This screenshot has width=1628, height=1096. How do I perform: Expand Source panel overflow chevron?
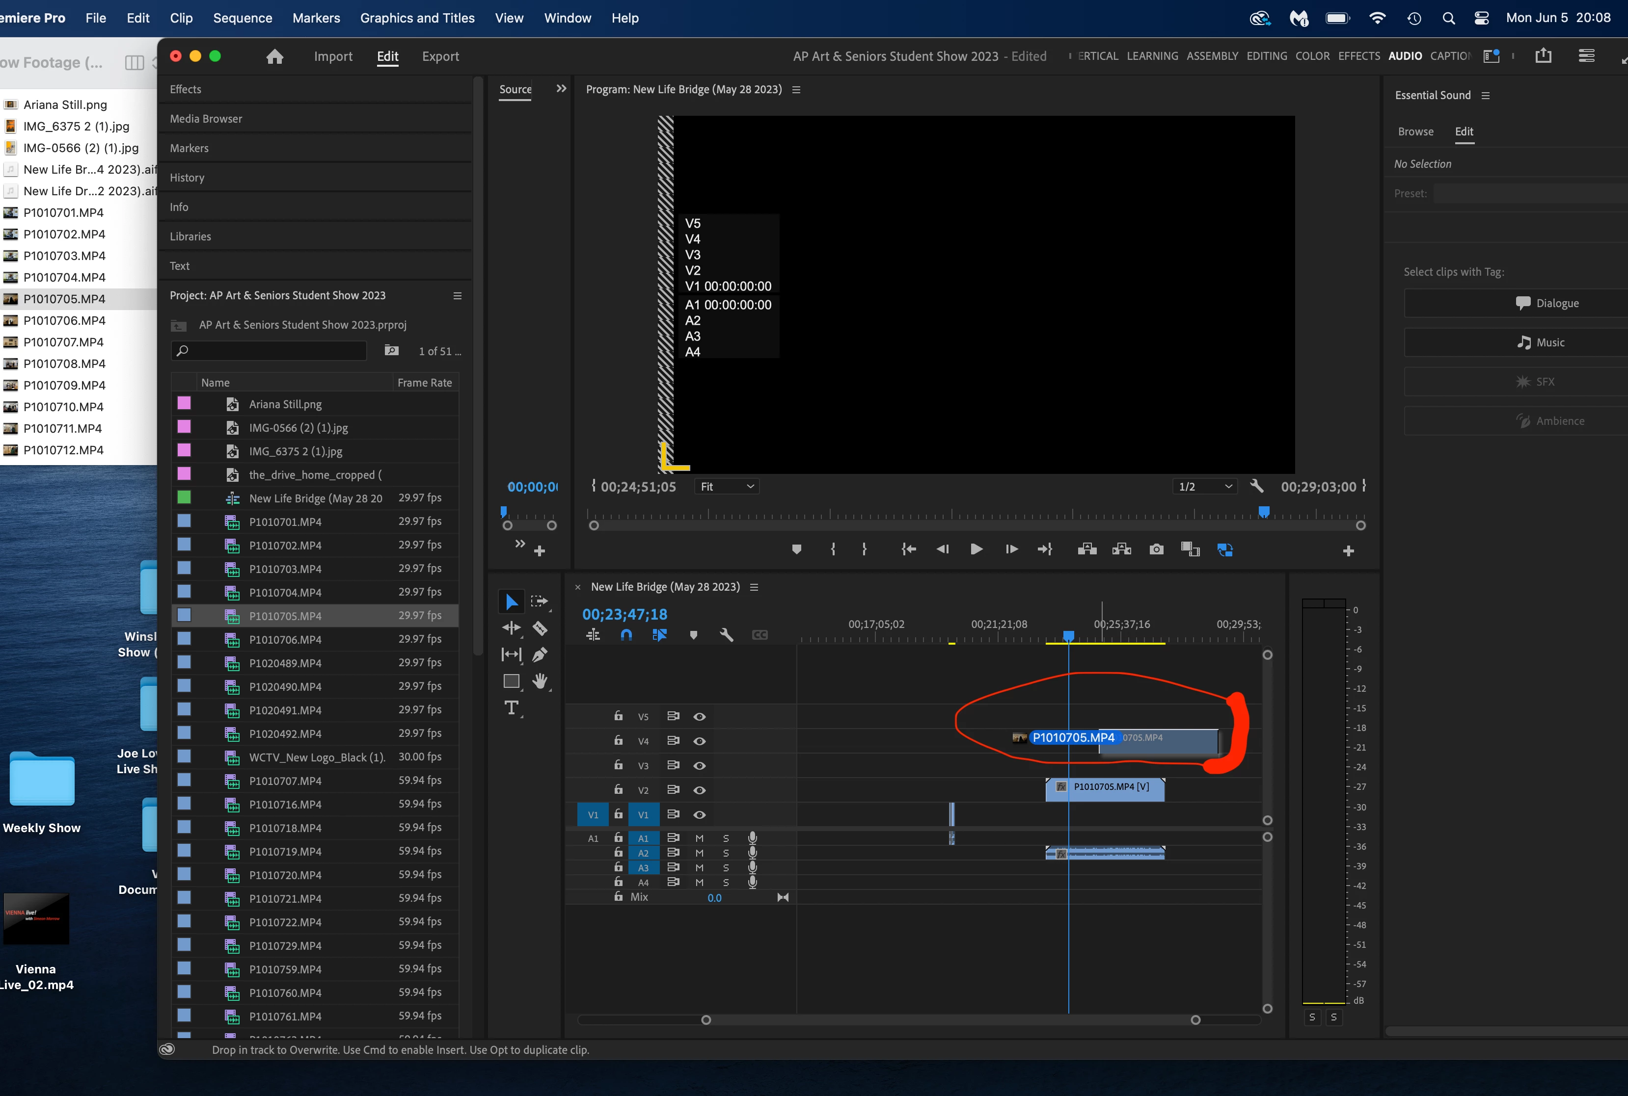point(561,89)
